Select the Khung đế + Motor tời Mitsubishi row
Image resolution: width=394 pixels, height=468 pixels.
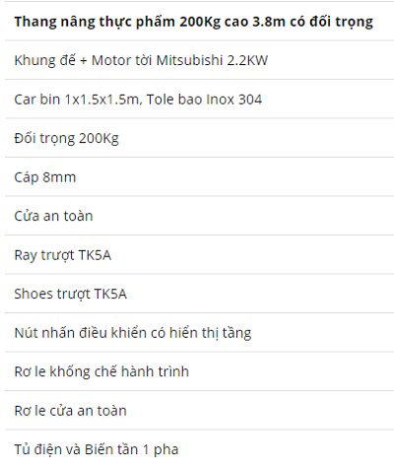[x=199, y=60]
